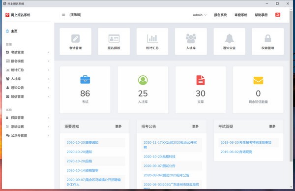Click sidebar 系统设置 sliders icon
Screen dimensions: 295x191
pos(7,127)
